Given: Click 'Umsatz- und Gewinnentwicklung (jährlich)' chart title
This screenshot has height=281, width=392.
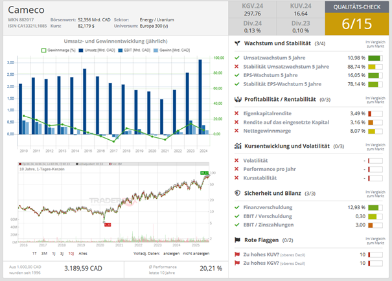Looking at the screenshot, I should click(115, 41).
